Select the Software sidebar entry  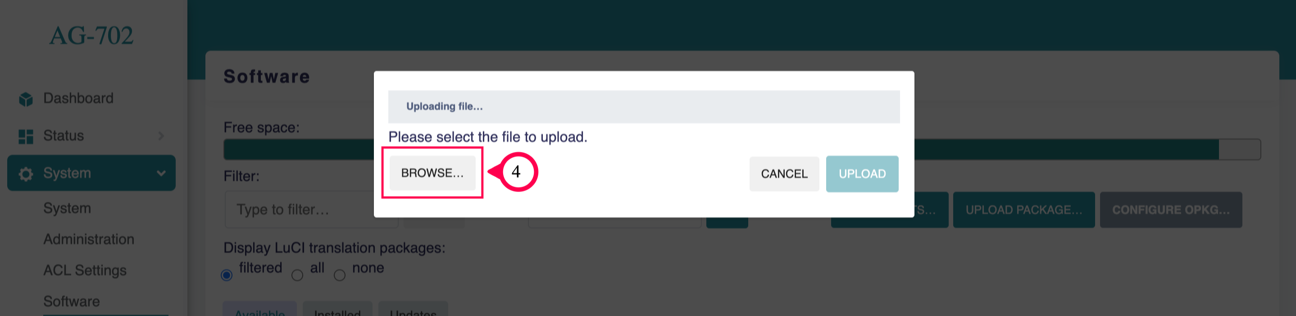[72, 302]
